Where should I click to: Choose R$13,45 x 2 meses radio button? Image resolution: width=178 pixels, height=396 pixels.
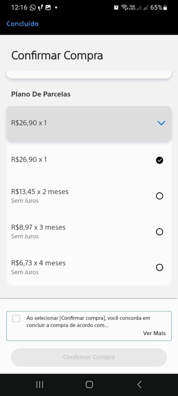coord(160,196)
